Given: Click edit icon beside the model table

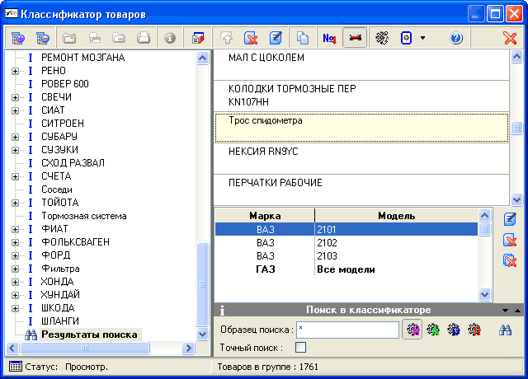Looking at the screenshot, I should point(510,218).
